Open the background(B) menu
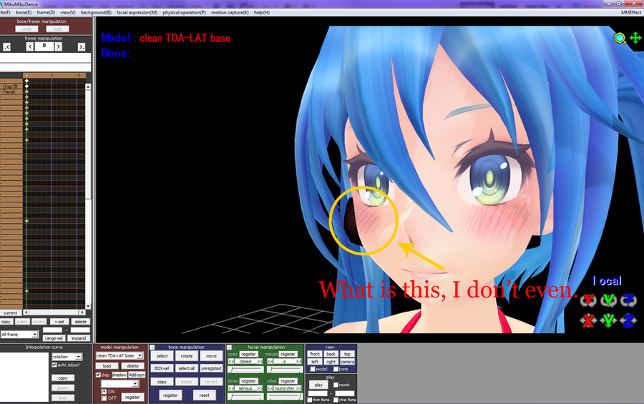Image resolution: width=644 pixels, height=404 pixels. (x=96, y=13)
